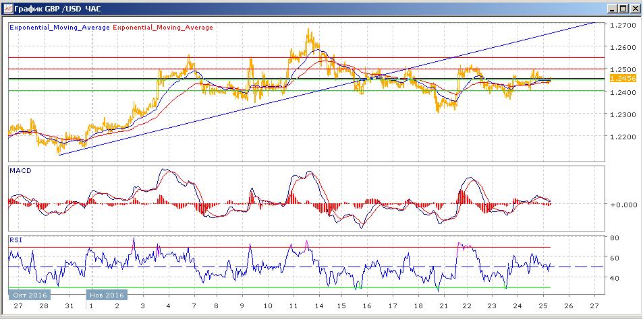Image resolution: width=643 pixels, height=319 pixels.
Task: Click the blue Exponential_Moving_Average legend label
Action: click(59, 28)
